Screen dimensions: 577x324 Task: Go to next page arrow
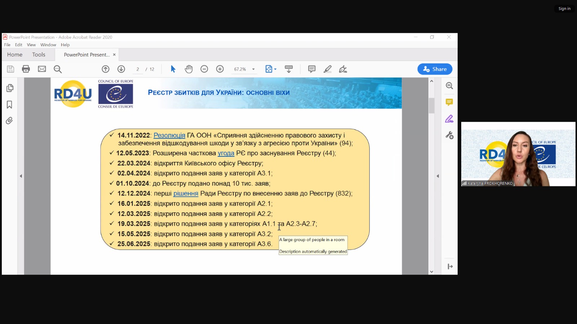tap(121, 69)
